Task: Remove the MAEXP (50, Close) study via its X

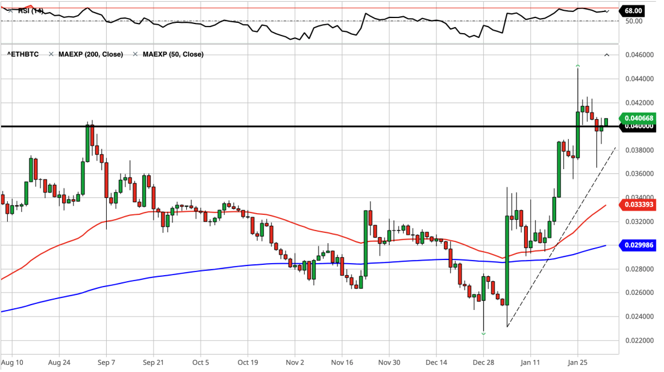Action: [136, 54]
